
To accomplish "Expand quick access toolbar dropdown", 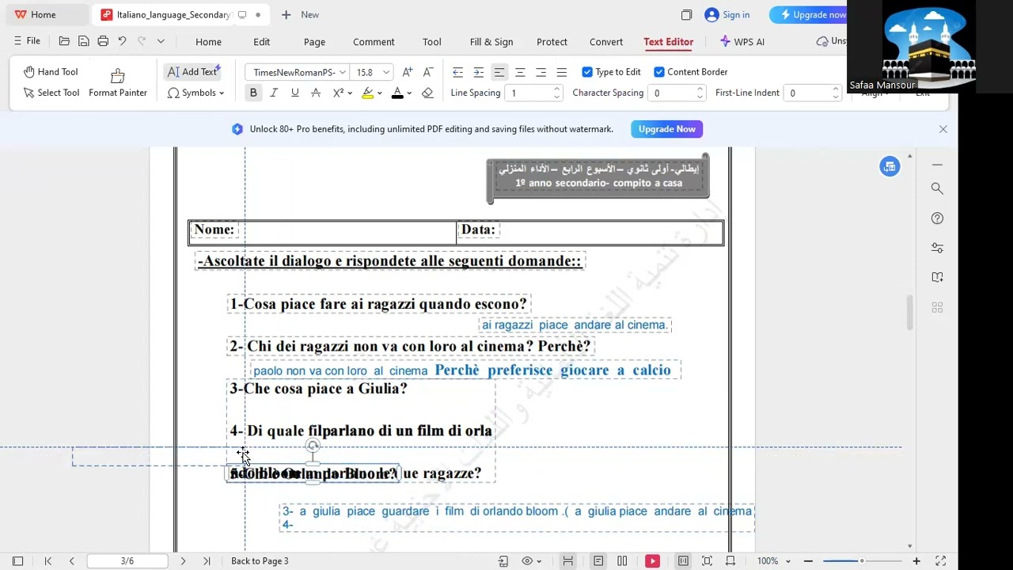I will 161,41.
